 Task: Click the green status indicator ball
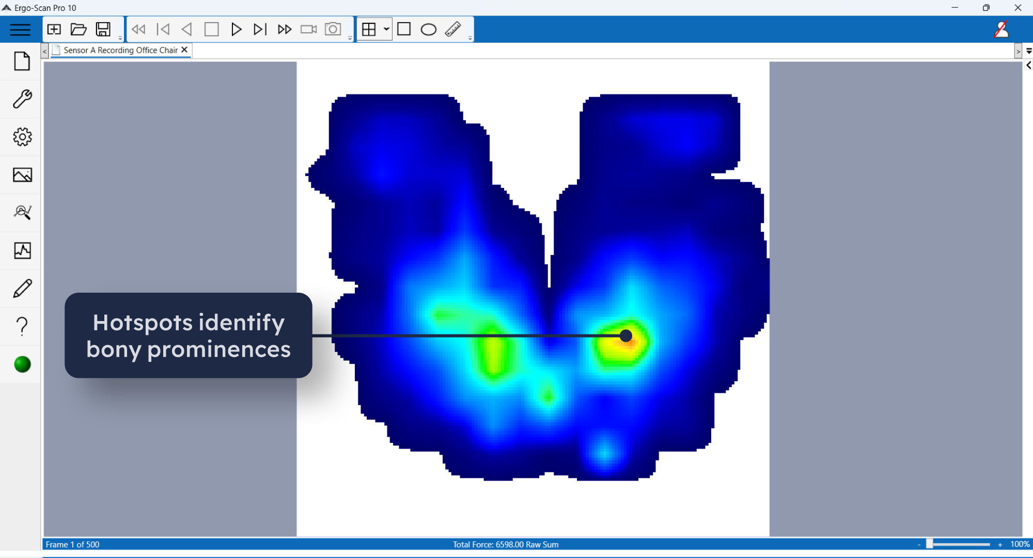click(22, 364)
